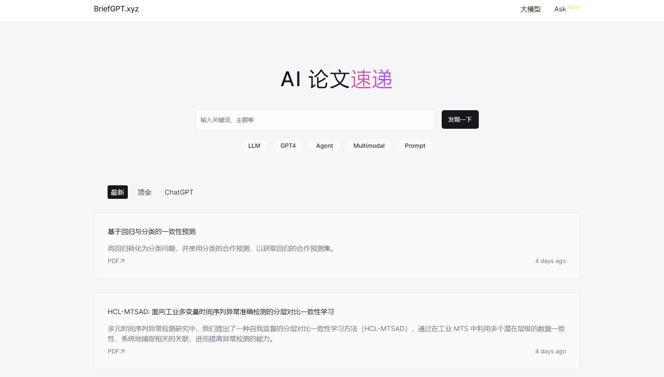Open the paper titled 基于回归与分类的一致性预测

tap(151, 232)
